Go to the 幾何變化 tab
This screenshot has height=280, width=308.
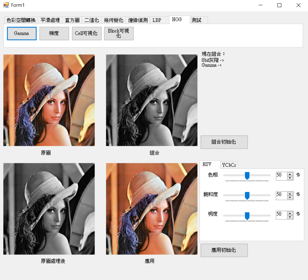(x=113, y=20)
